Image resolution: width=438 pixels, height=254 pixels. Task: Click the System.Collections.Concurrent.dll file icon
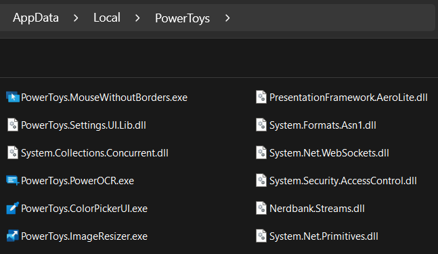pos(13,152)
